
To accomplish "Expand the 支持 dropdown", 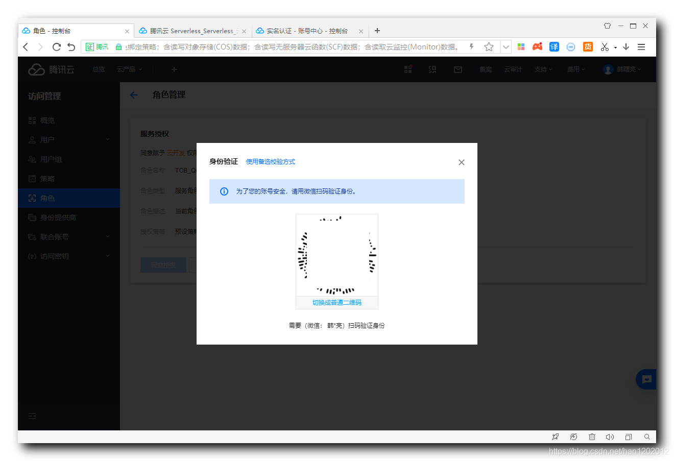I will (543, 69).
